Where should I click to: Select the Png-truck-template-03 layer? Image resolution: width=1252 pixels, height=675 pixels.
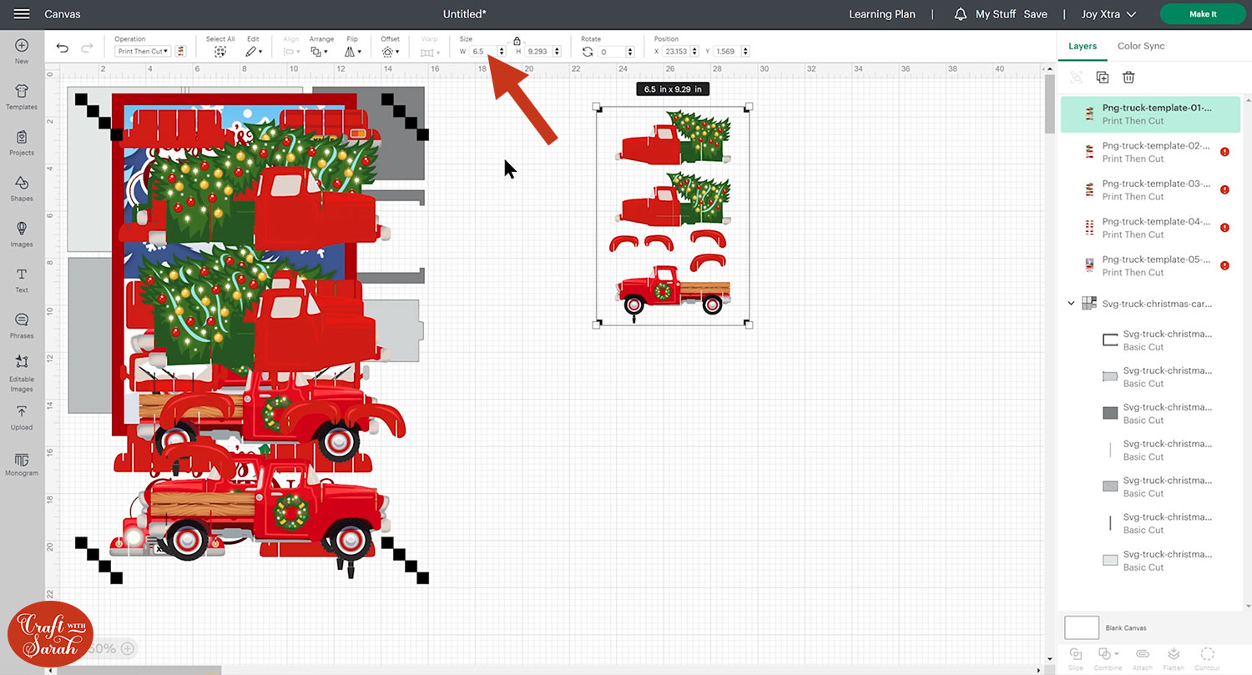[x=1150, y=189]
